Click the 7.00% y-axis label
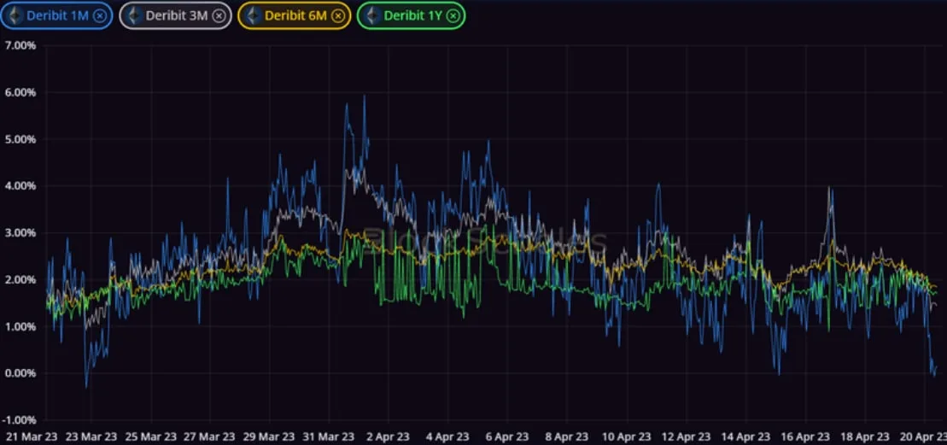Screen dimensions: 947x445 coord(20,45)
